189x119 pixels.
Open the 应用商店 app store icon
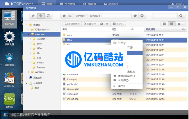tap(9, 60)
